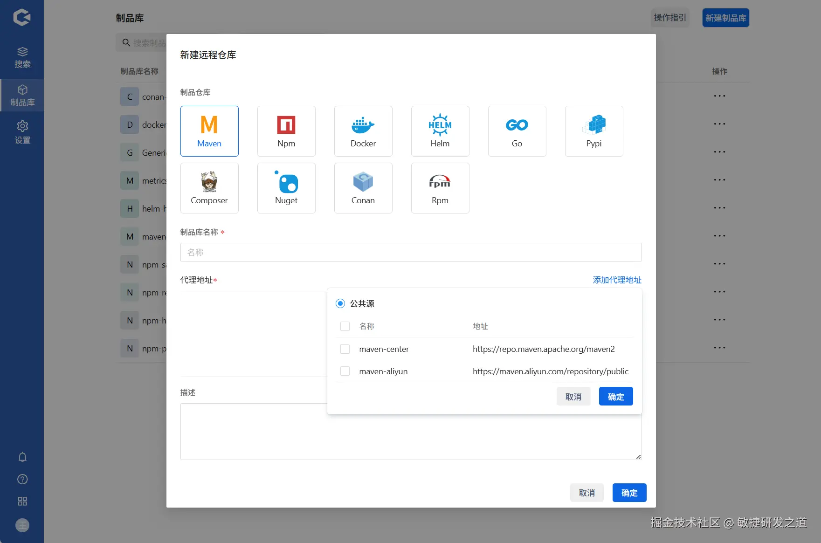Viewport: 821px width, 543px height.
Task: Open the user avatar menu
Action: [22, 525]
